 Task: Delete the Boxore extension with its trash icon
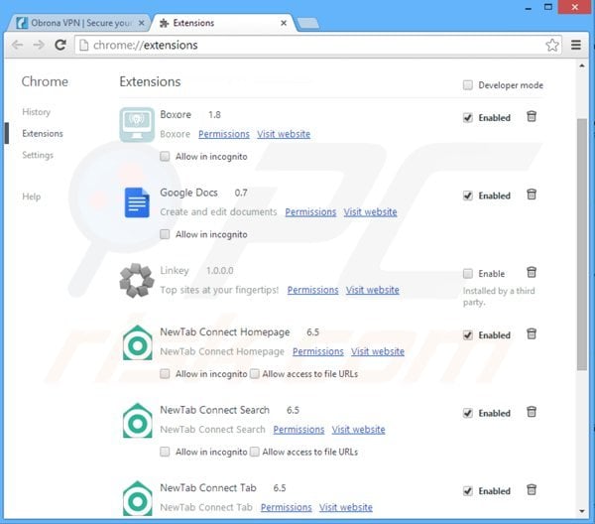tap(532, 116)
